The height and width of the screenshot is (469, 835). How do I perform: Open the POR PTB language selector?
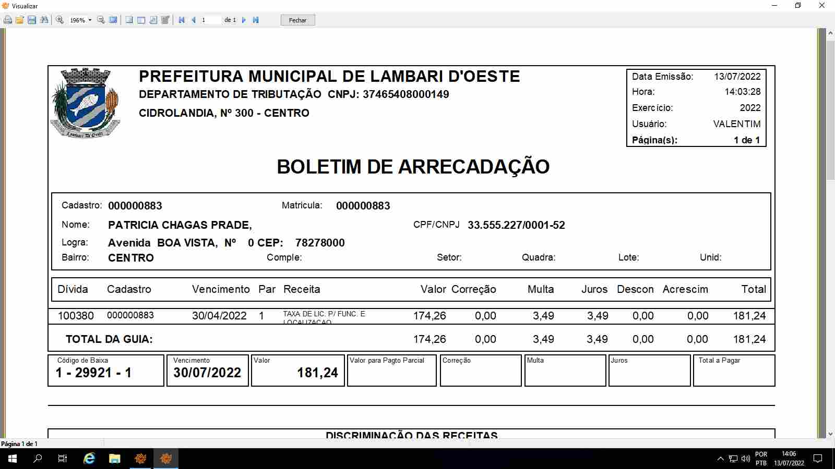[761, 459]
